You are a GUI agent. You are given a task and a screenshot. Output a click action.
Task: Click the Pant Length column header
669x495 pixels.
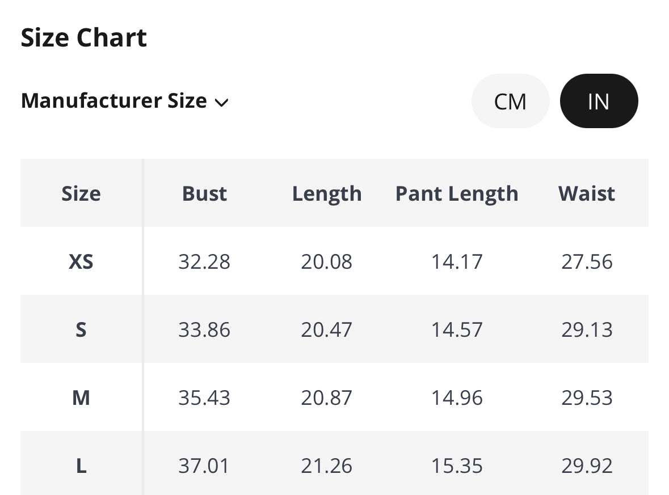(x=457, y=193)
